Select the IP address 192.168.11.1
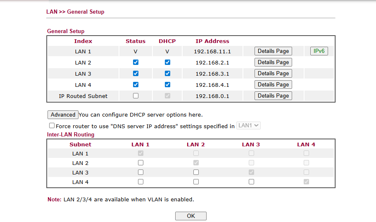Image resolution: width=376 pixels, height=222 pixels. click(212, 52)
